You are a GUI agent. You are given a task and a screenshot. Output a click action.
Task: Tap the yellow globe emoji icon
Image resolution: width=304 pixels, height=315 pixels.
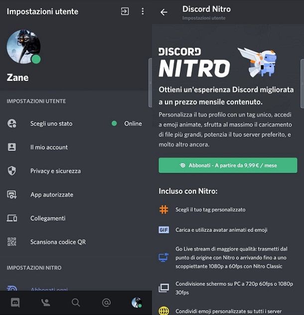(x=163, y=311)
